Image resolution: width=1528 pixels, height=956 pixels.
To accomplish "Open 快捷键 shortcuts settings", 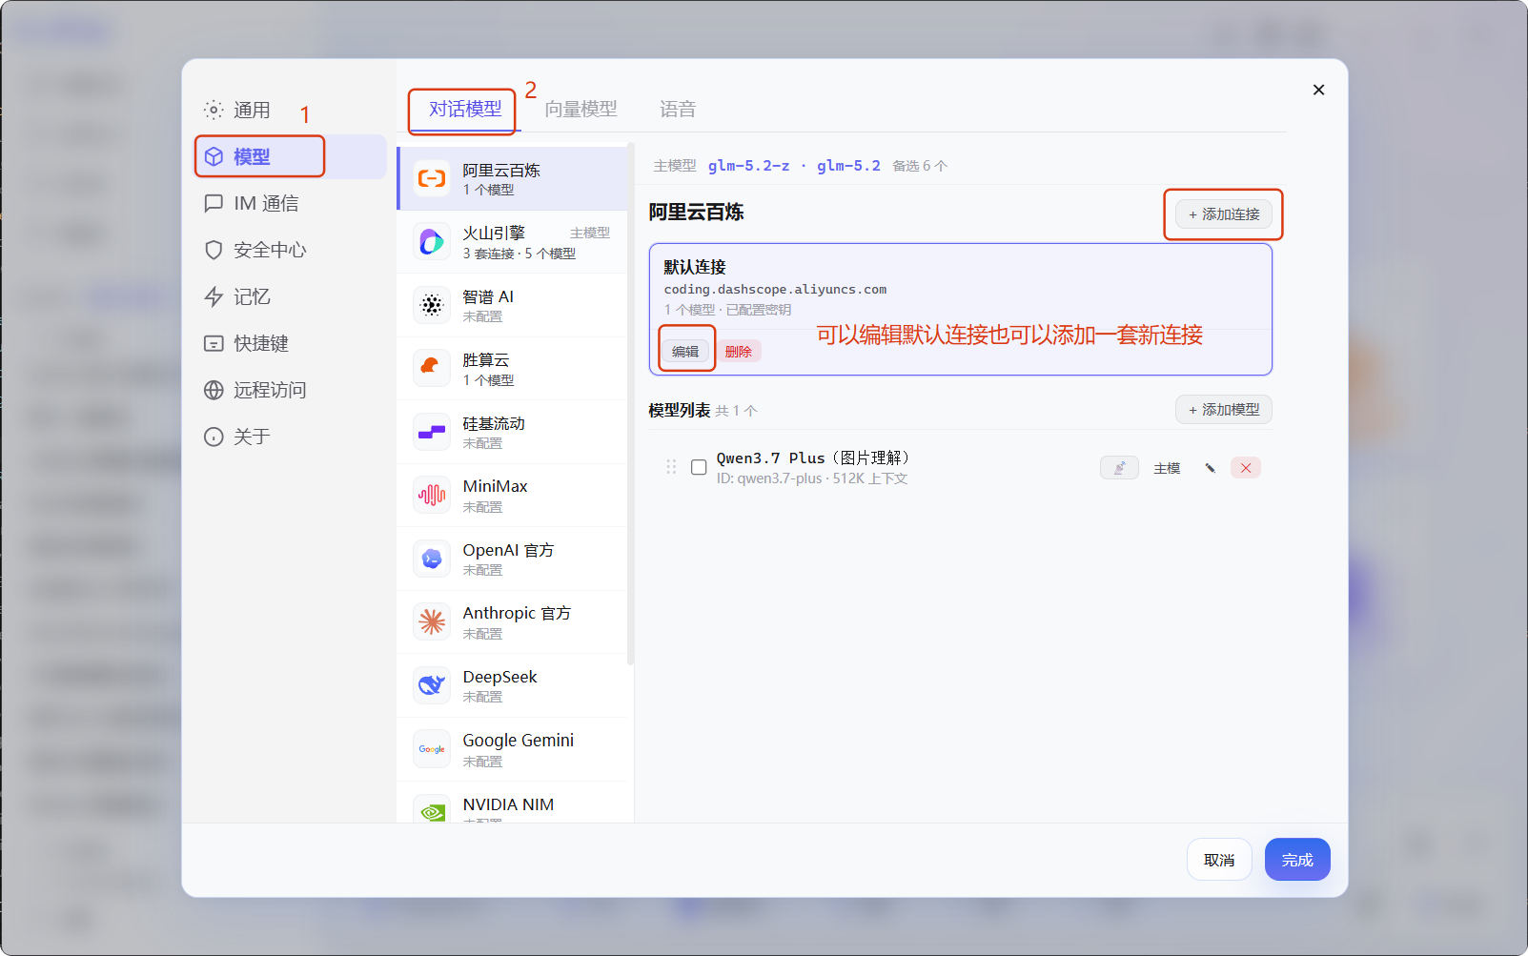I will click(x=291, y=343).
